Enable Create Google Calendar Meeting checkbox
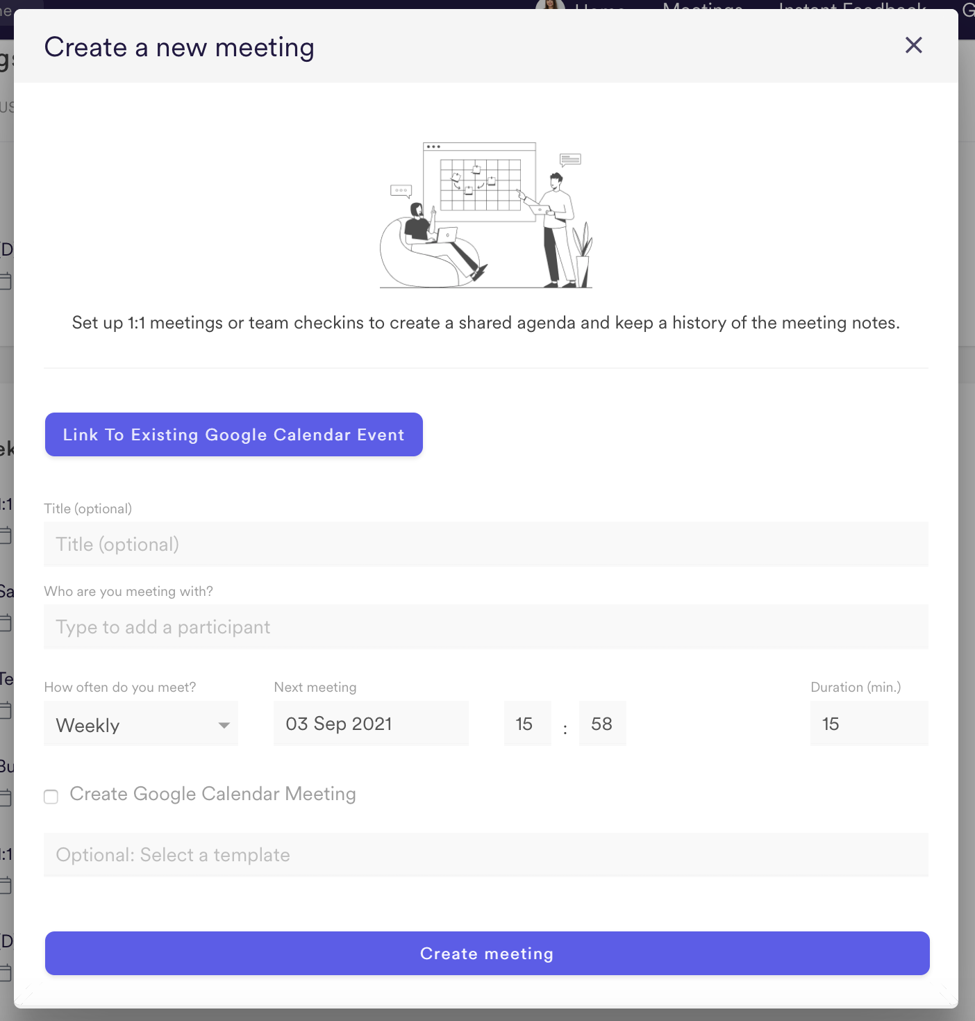The width and height of the screenshot is (975, 1021). coord(51,797)
